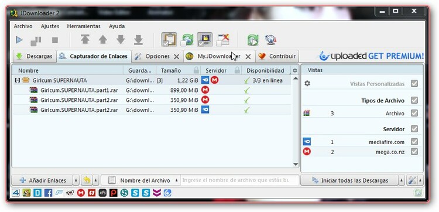
Task: Open the Ayuda menu
Action: click(116, 26)
